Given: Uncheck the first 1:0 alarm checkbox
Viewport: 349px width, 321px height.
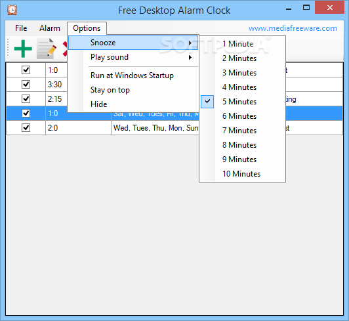Looking at the screenshot, I should tap(26, 70).
